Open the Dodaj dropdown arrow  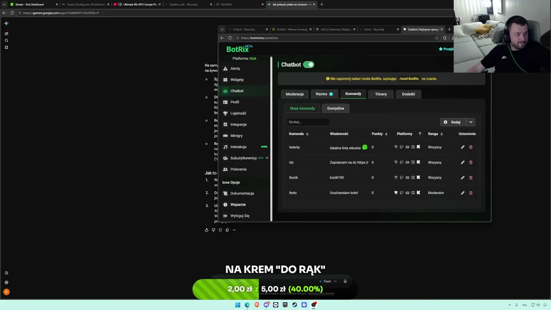point(471,122)
